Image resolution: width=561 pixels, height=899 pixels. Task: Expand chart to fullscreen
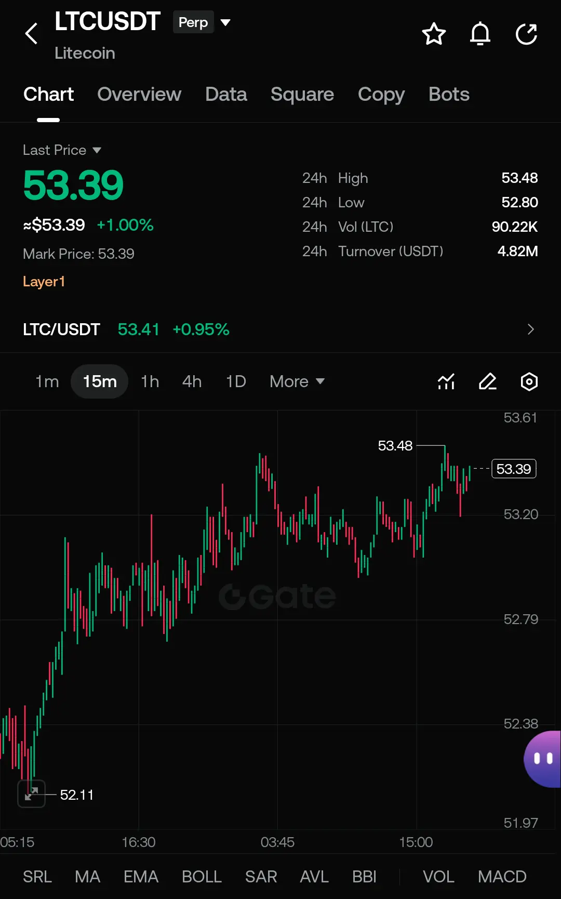tap(31, 794)
